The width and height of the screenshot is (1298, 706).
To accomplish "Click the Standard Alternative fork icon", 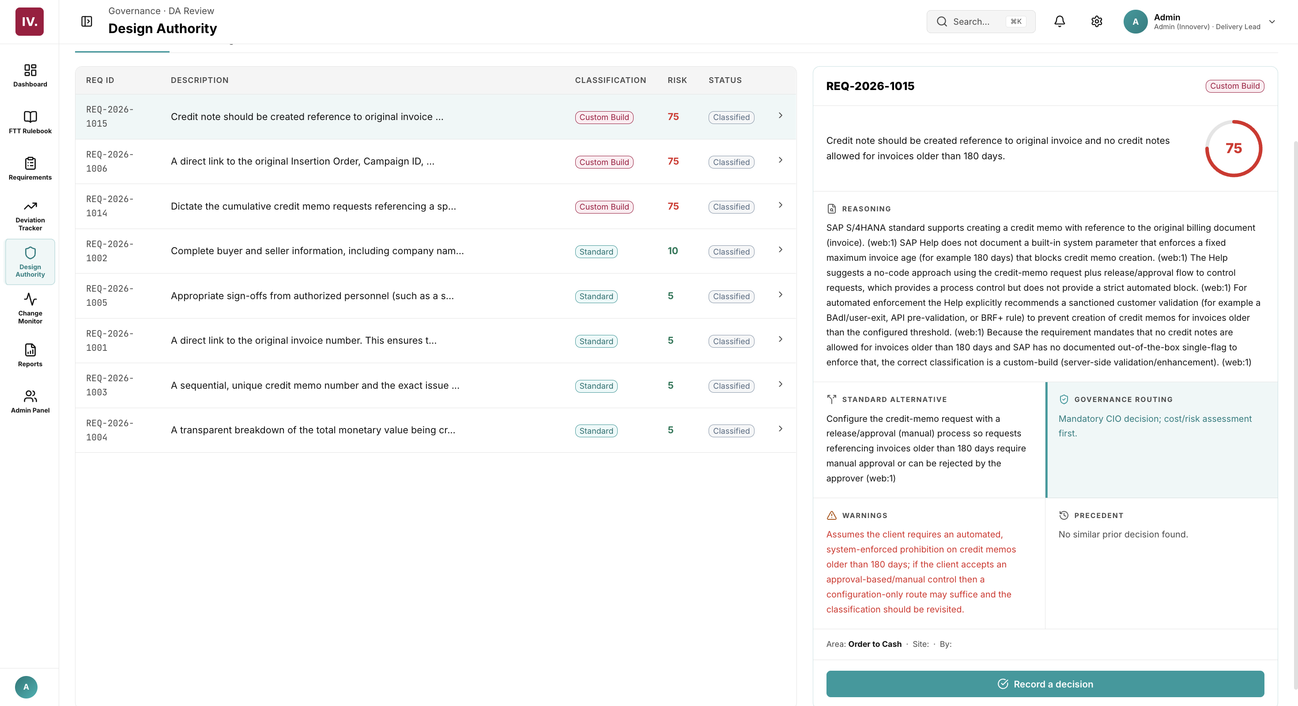I will pos(831,399).
